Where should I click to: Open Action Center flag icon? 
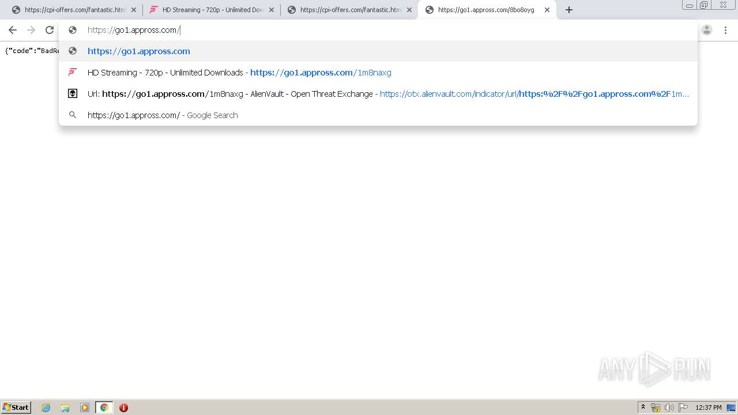[x=683, y=408]
